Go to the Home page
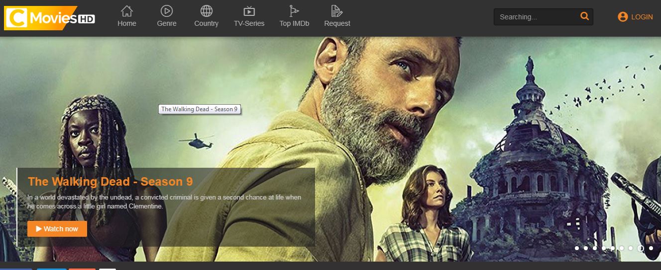 coord(127,16)
